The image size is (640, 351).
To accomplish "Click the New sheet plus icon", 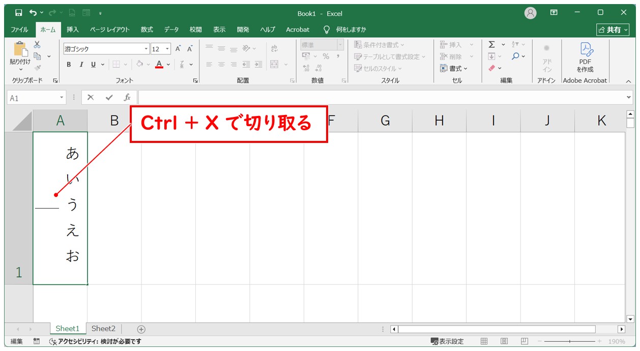I will click(141, 329).
